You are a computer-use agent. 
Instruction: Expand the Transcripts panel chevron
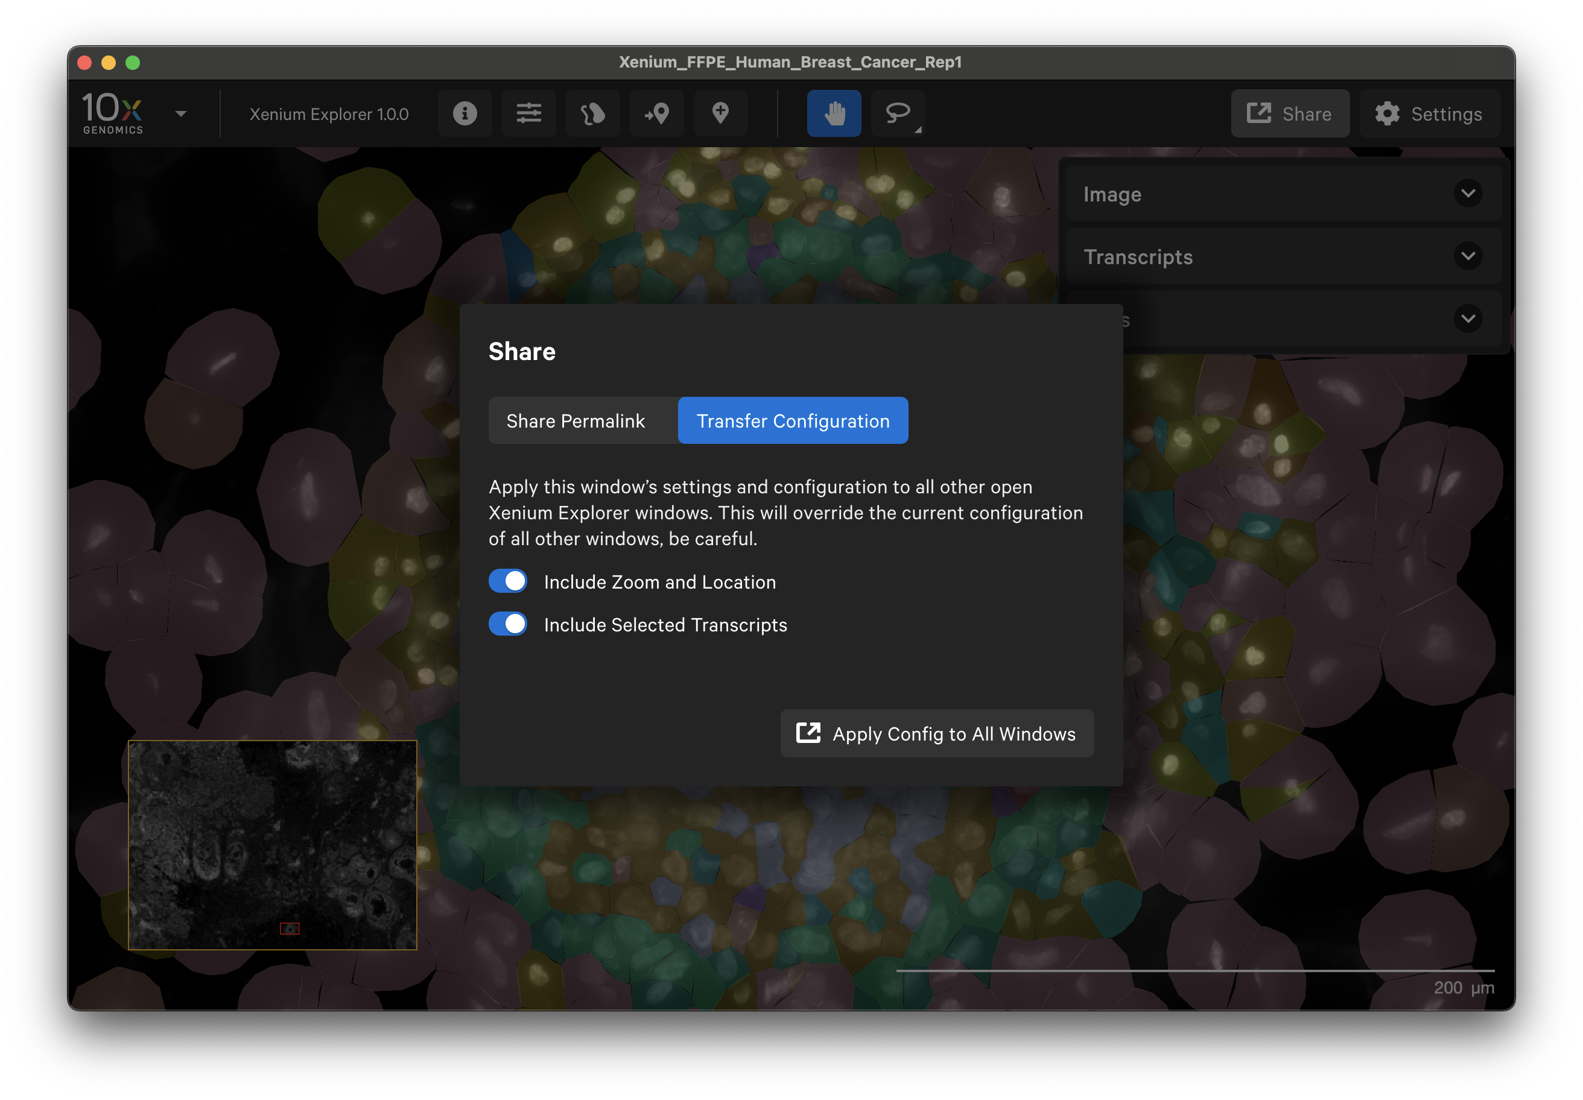pyautogui.click(x=1468, y=256)
